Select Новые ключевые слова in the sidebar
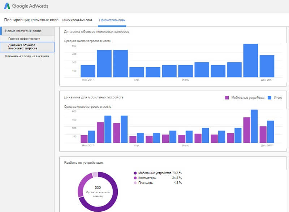This screenshot has width=289, height=212. (x=23, y=31)
